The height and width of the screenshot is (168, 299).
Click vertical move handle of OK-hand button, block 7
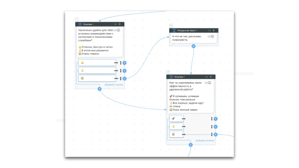121,70
